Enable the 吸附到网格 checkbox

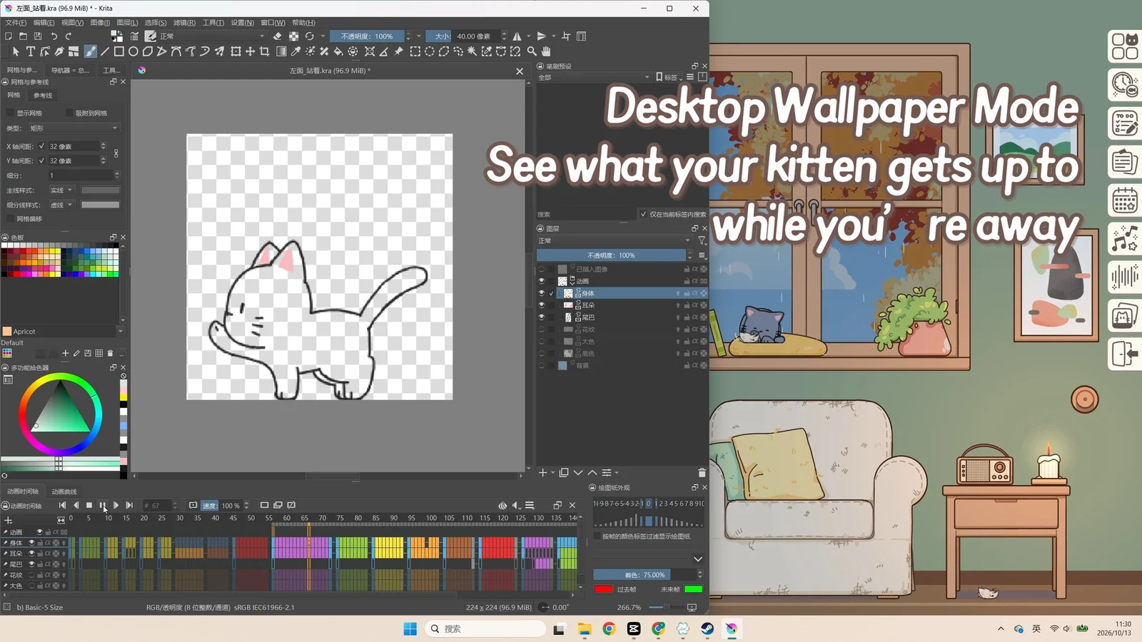point(69,113)
